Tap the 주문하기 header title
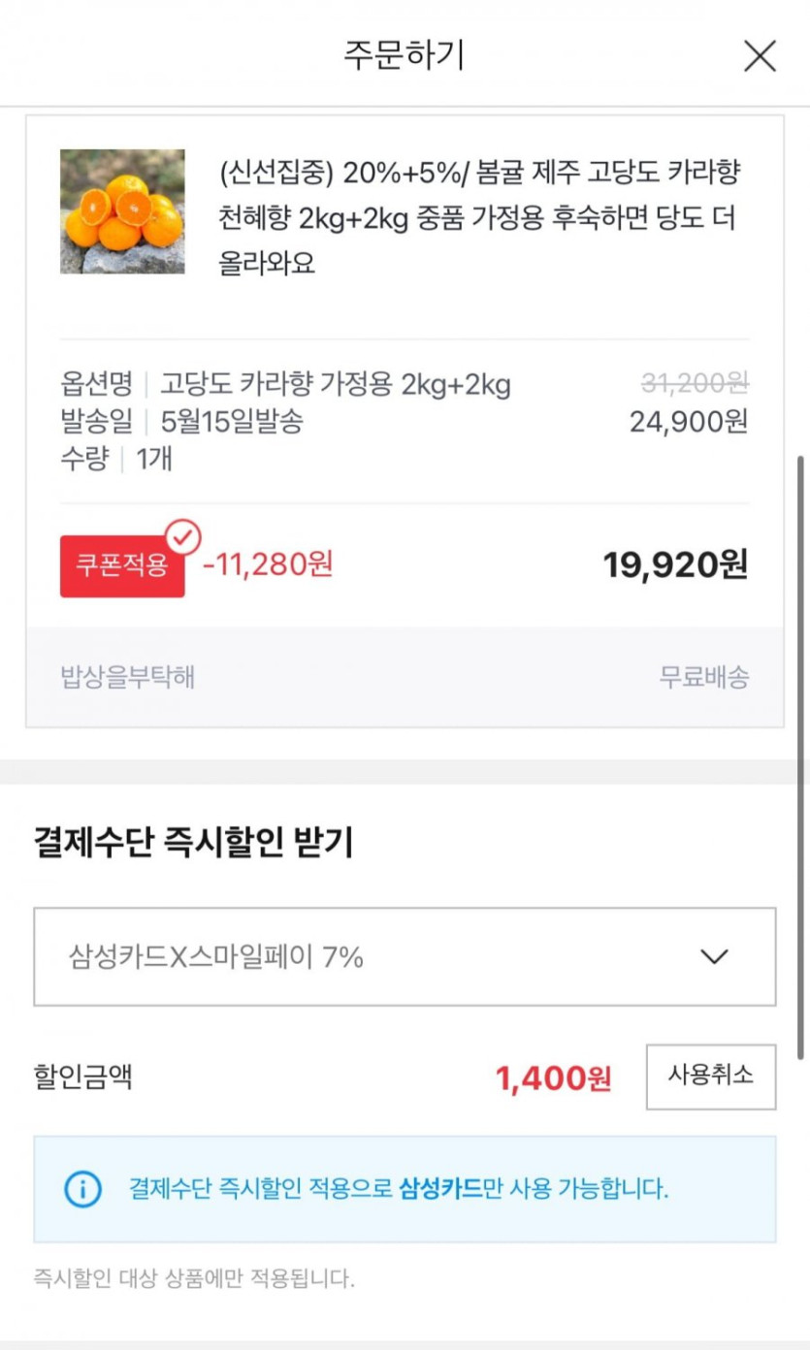 click(x=405, y=55)
